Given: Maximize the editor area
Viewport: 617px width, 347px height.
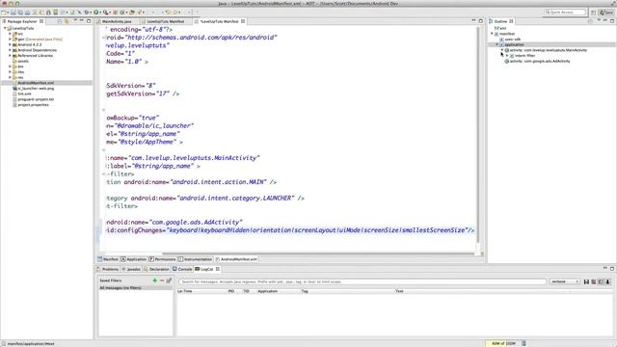Looking at the screenshot, I should 481,21.
